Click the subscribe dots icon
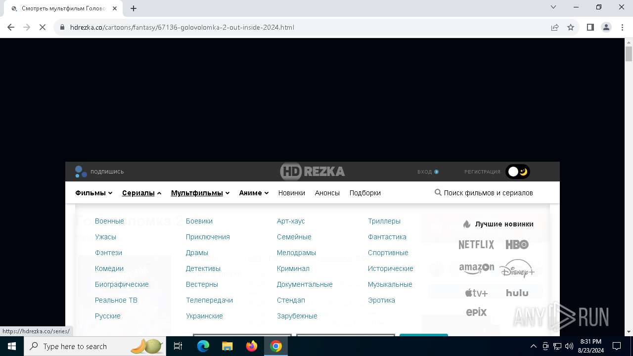The width and height of the screenshot is (633, 356). (x=81, y=172)
